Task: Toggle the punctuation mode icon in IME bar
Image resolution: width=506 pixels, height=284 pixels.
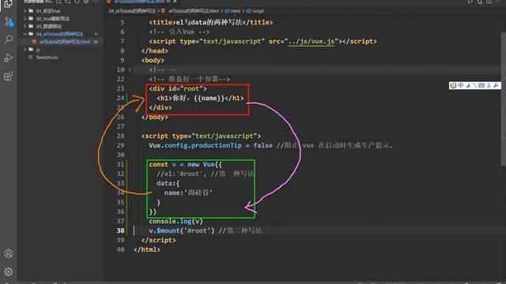Action: [474, 85]
